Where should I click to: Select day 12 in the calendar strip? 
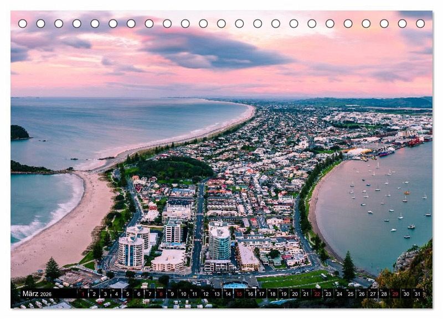(205, 293)
